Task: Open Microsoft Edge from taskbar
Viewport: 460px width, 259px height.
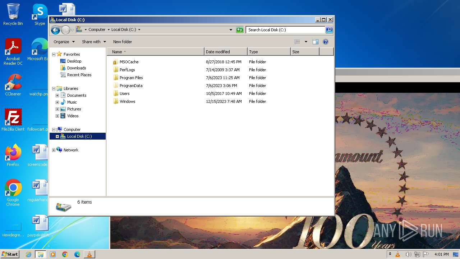Action: (77, 254)
